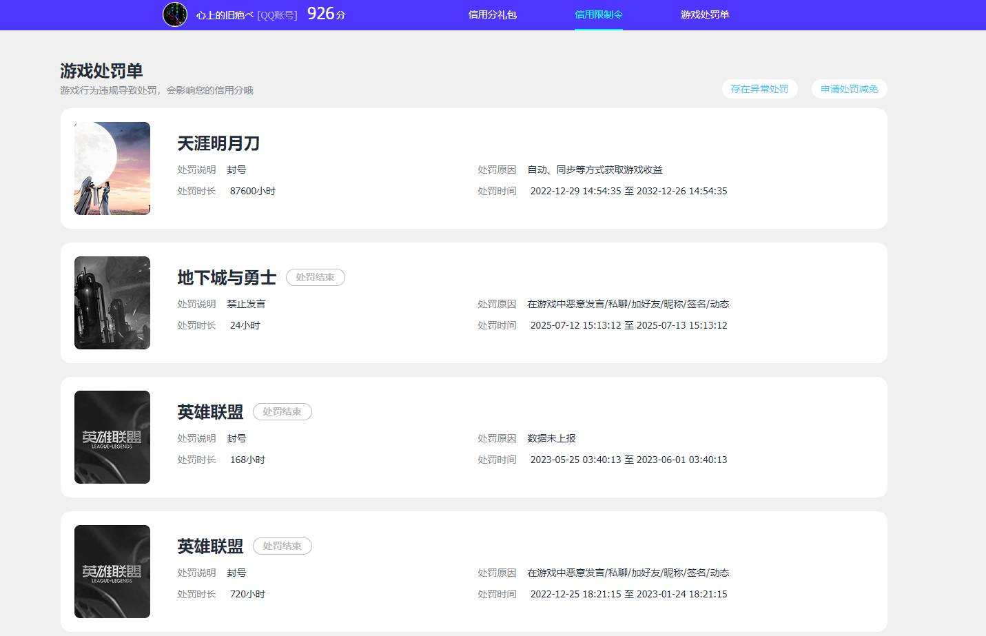Switch to the 信用限制令 tab
This screenshot has height=636, width=986.
[598, 14]
